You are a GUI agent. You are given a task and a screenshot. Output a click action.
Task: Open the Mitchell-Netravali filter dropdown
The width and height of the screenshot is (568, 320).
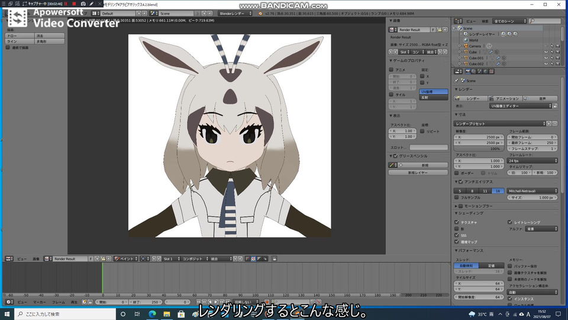click(532, 191)
